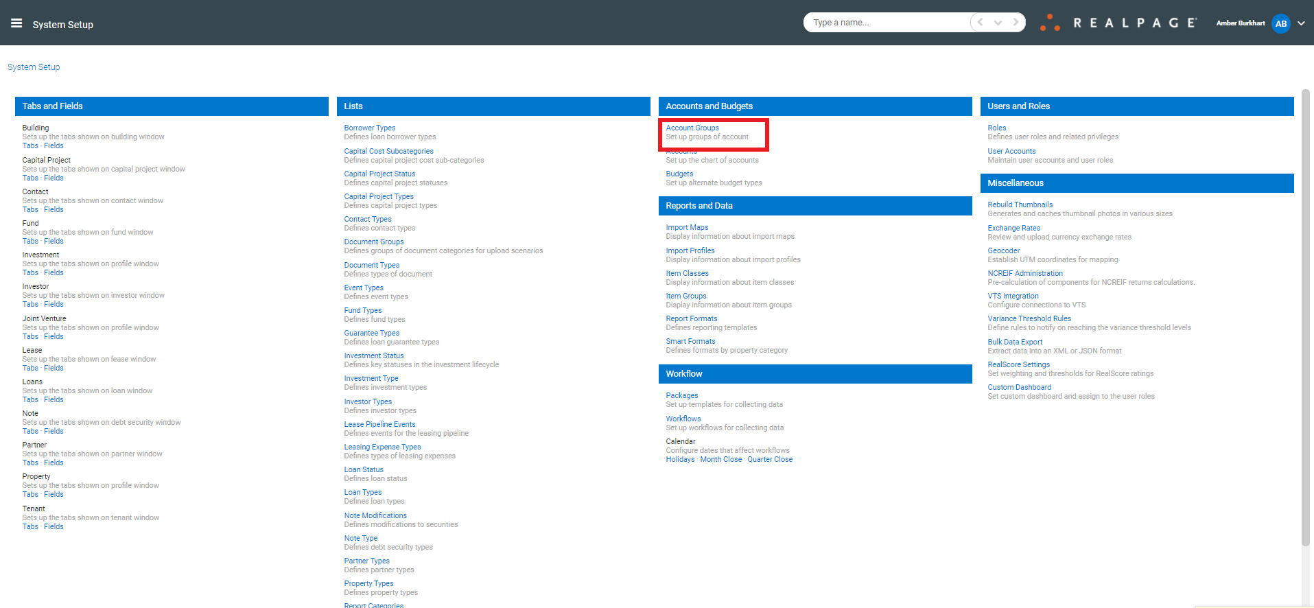Open Tabs link under Building
This screenshot has width=1314, height=608.
point(30,145)
